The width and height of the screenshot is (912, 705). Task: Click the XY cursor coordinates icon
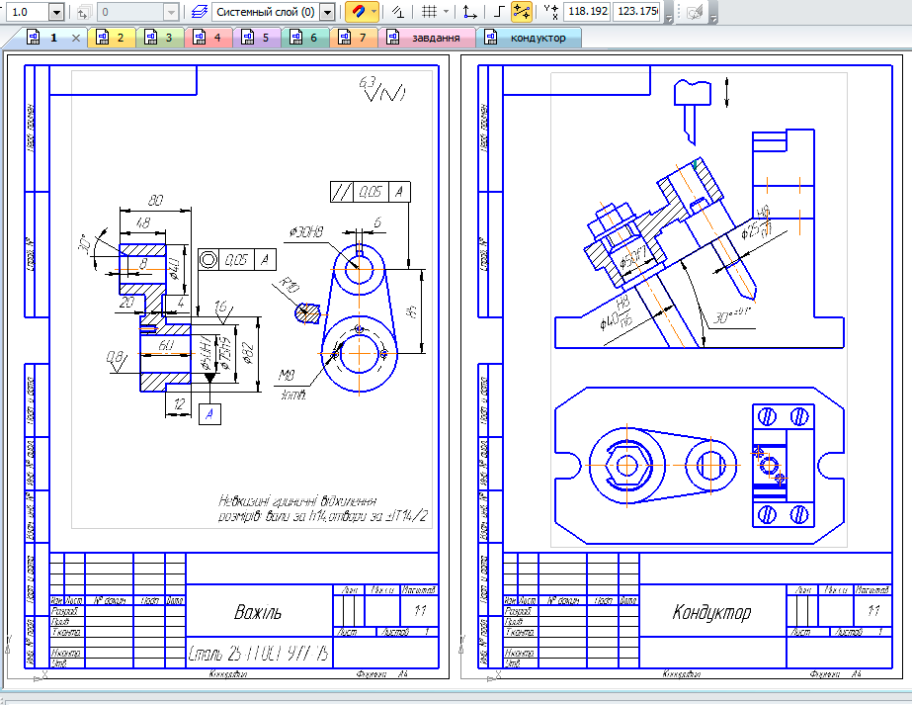coord(550,12)
